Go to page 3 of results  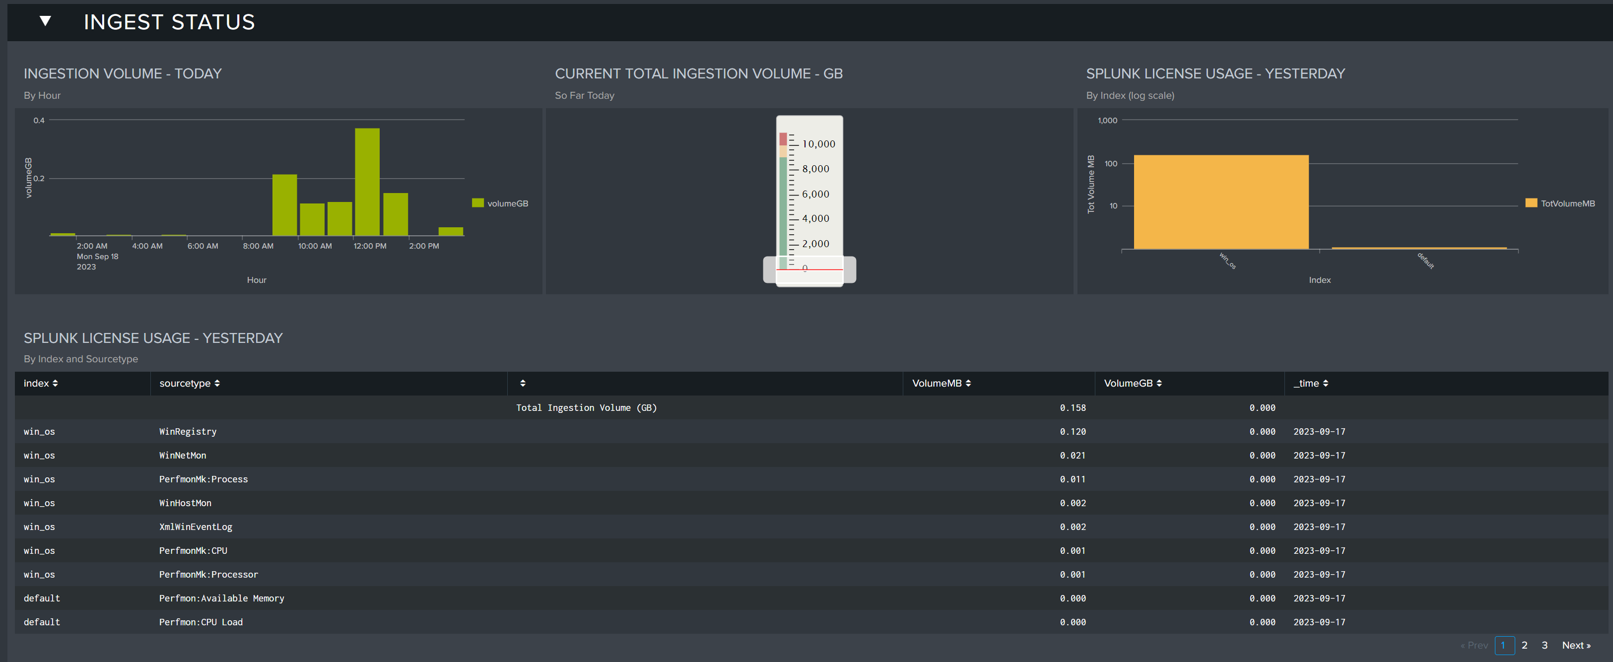(1545, 645)
